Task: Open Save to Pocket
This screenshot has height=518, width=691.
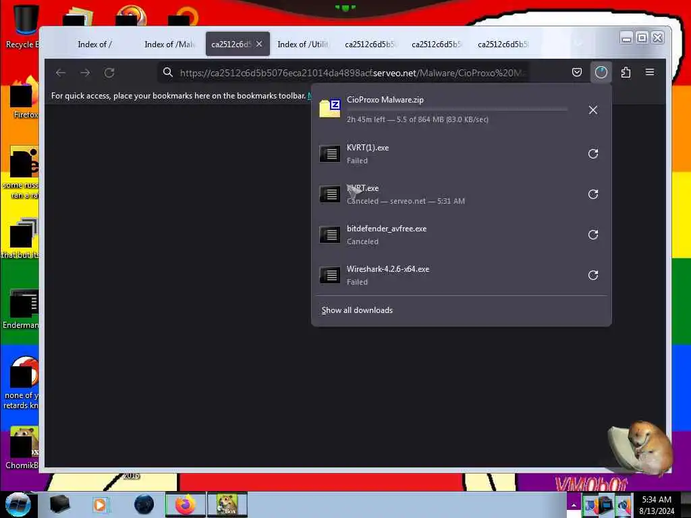Action: [x=577, y=72]
